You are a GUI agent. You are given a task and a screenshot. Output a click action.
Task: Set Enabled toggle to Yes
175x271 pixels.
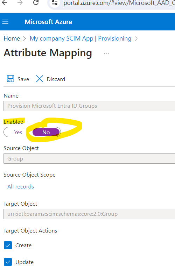pos(18,132)
